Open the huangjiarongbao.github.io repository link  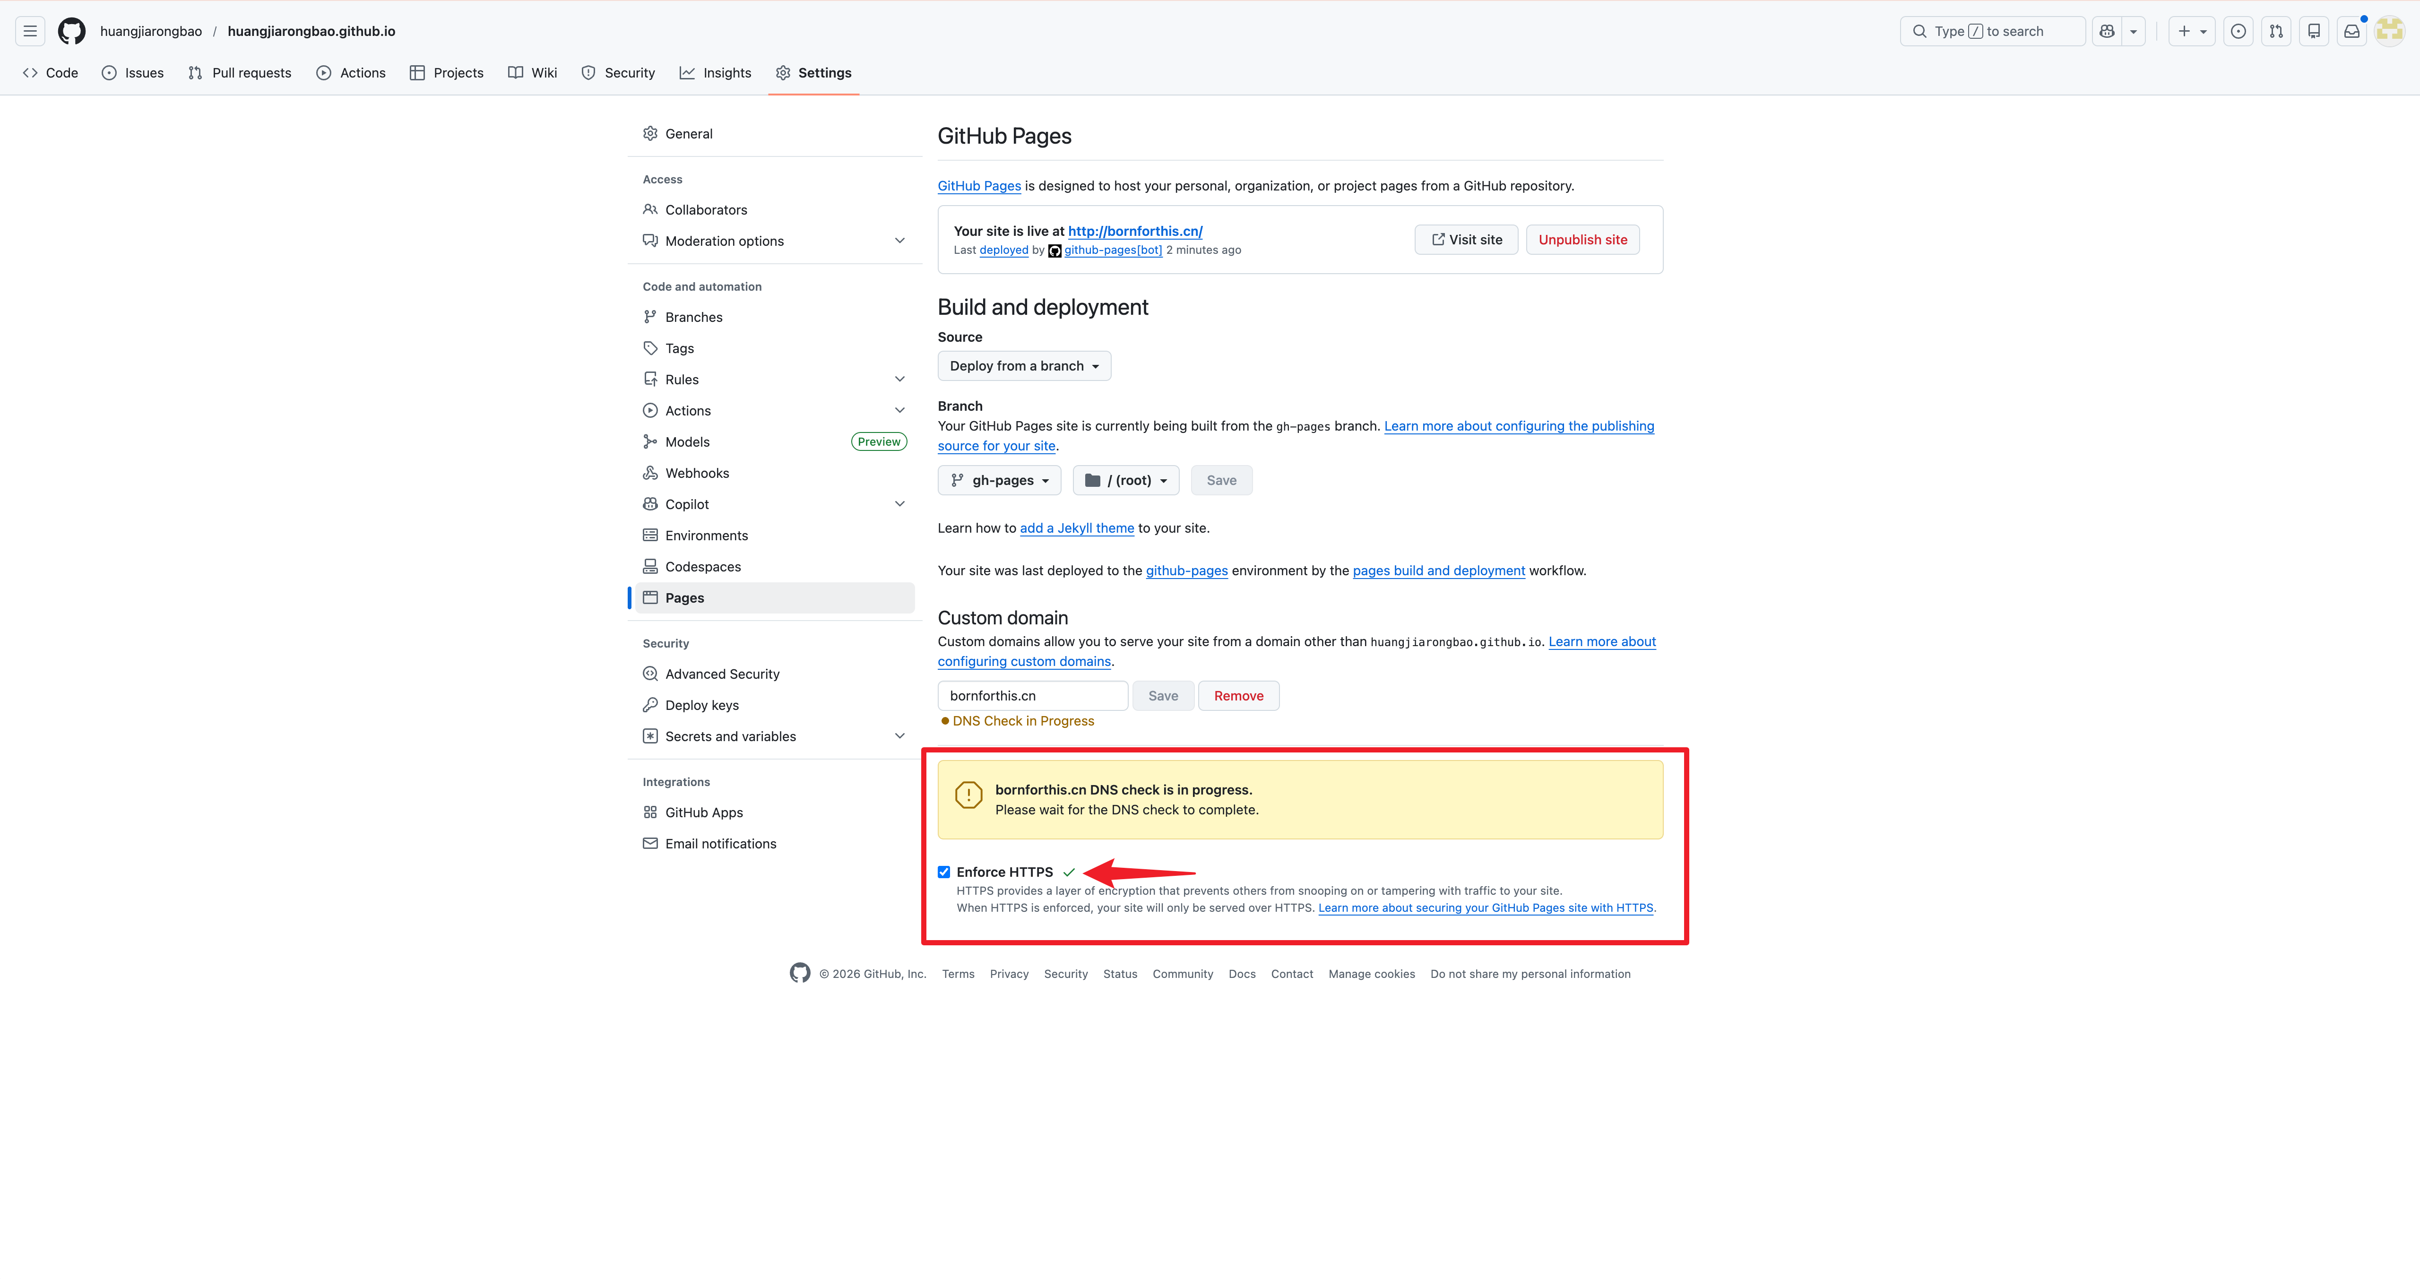(311, 31)
